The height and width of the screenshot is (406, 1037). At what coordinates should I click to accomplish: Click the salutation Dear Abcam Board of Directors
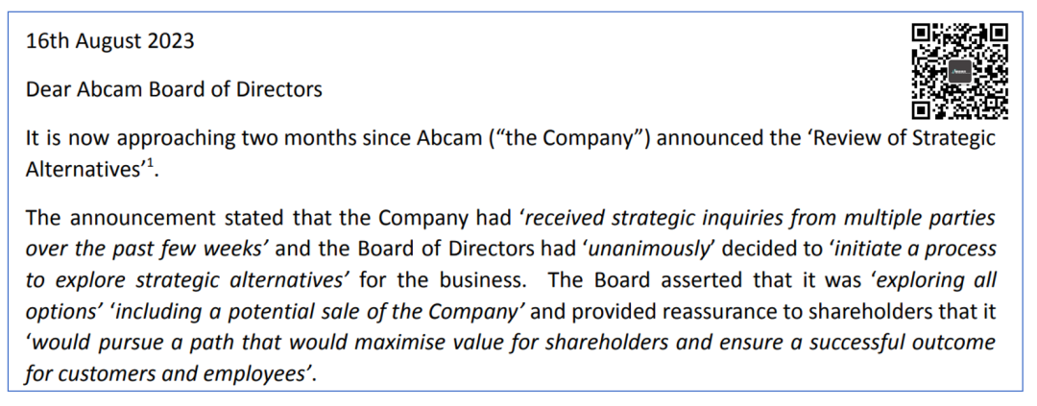pos(174,88)
